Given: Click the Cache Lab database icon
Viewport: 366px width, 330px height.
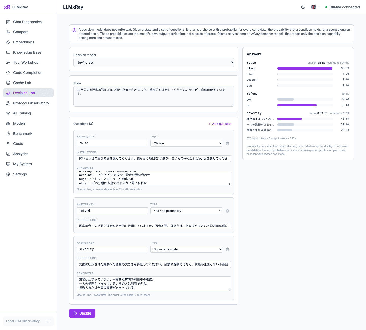Looking at the screenshot, I should [8, 83].
